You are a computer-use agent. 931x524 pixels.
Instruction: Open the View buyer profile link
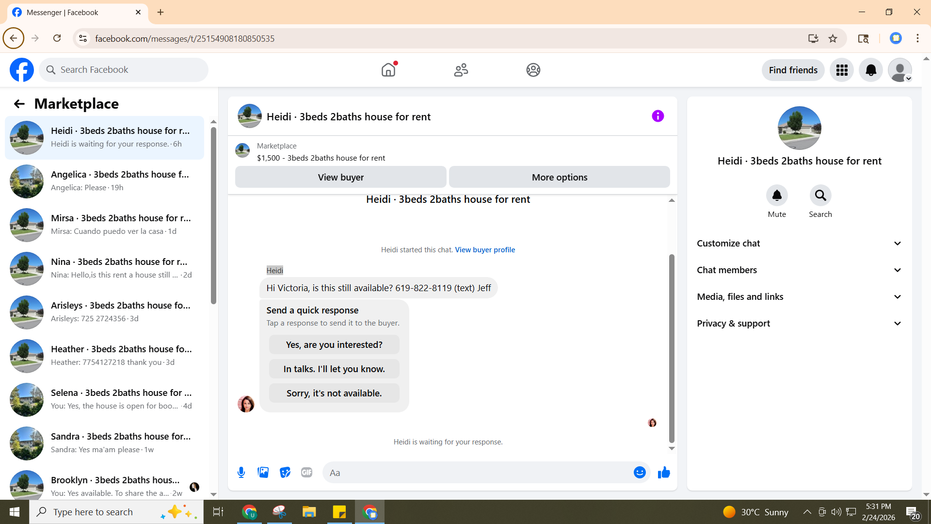pyautogui.click(x=484, y=250)
